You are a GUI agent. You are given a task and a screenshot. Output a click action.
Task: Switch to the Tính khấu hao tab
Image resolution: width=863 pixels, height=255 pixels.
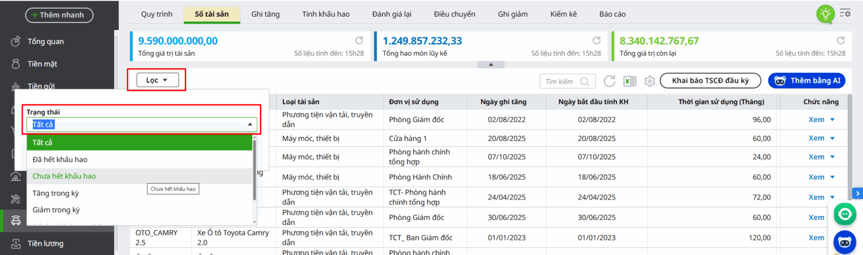[326, 14]
